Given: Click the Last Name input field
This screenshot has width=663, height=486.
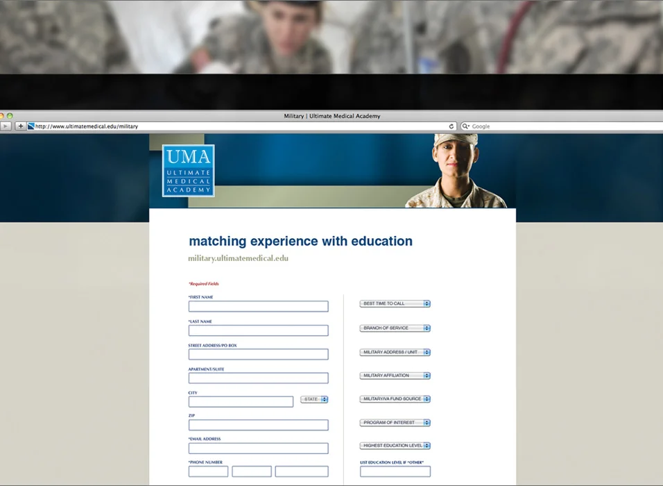Looking at the screenshot, I should (x=259, y=330).
